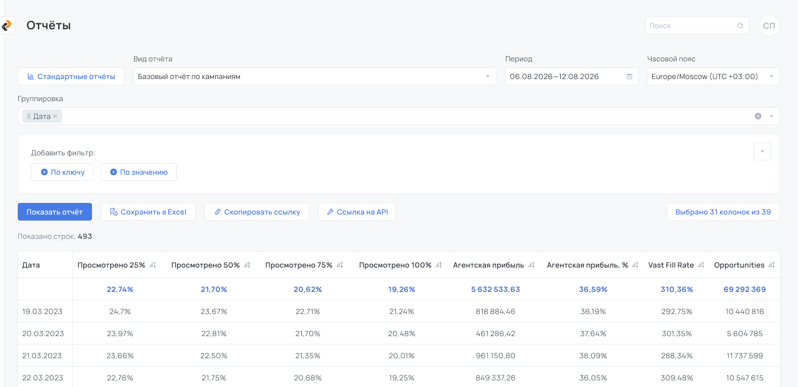Screen dimensions: 798x387
Task: Click the Стандартные отчёты button
Action: (x=71, y=76)
